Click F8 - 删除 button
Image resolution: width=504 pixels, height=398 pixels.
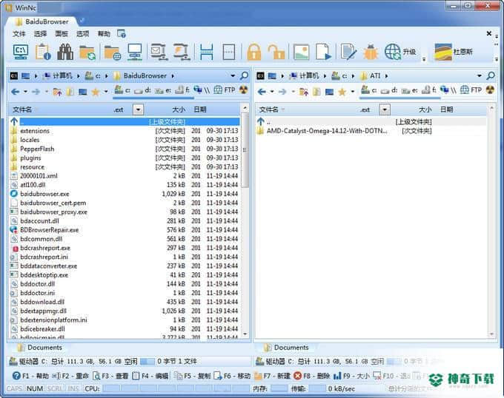click(x=312, y=376)
